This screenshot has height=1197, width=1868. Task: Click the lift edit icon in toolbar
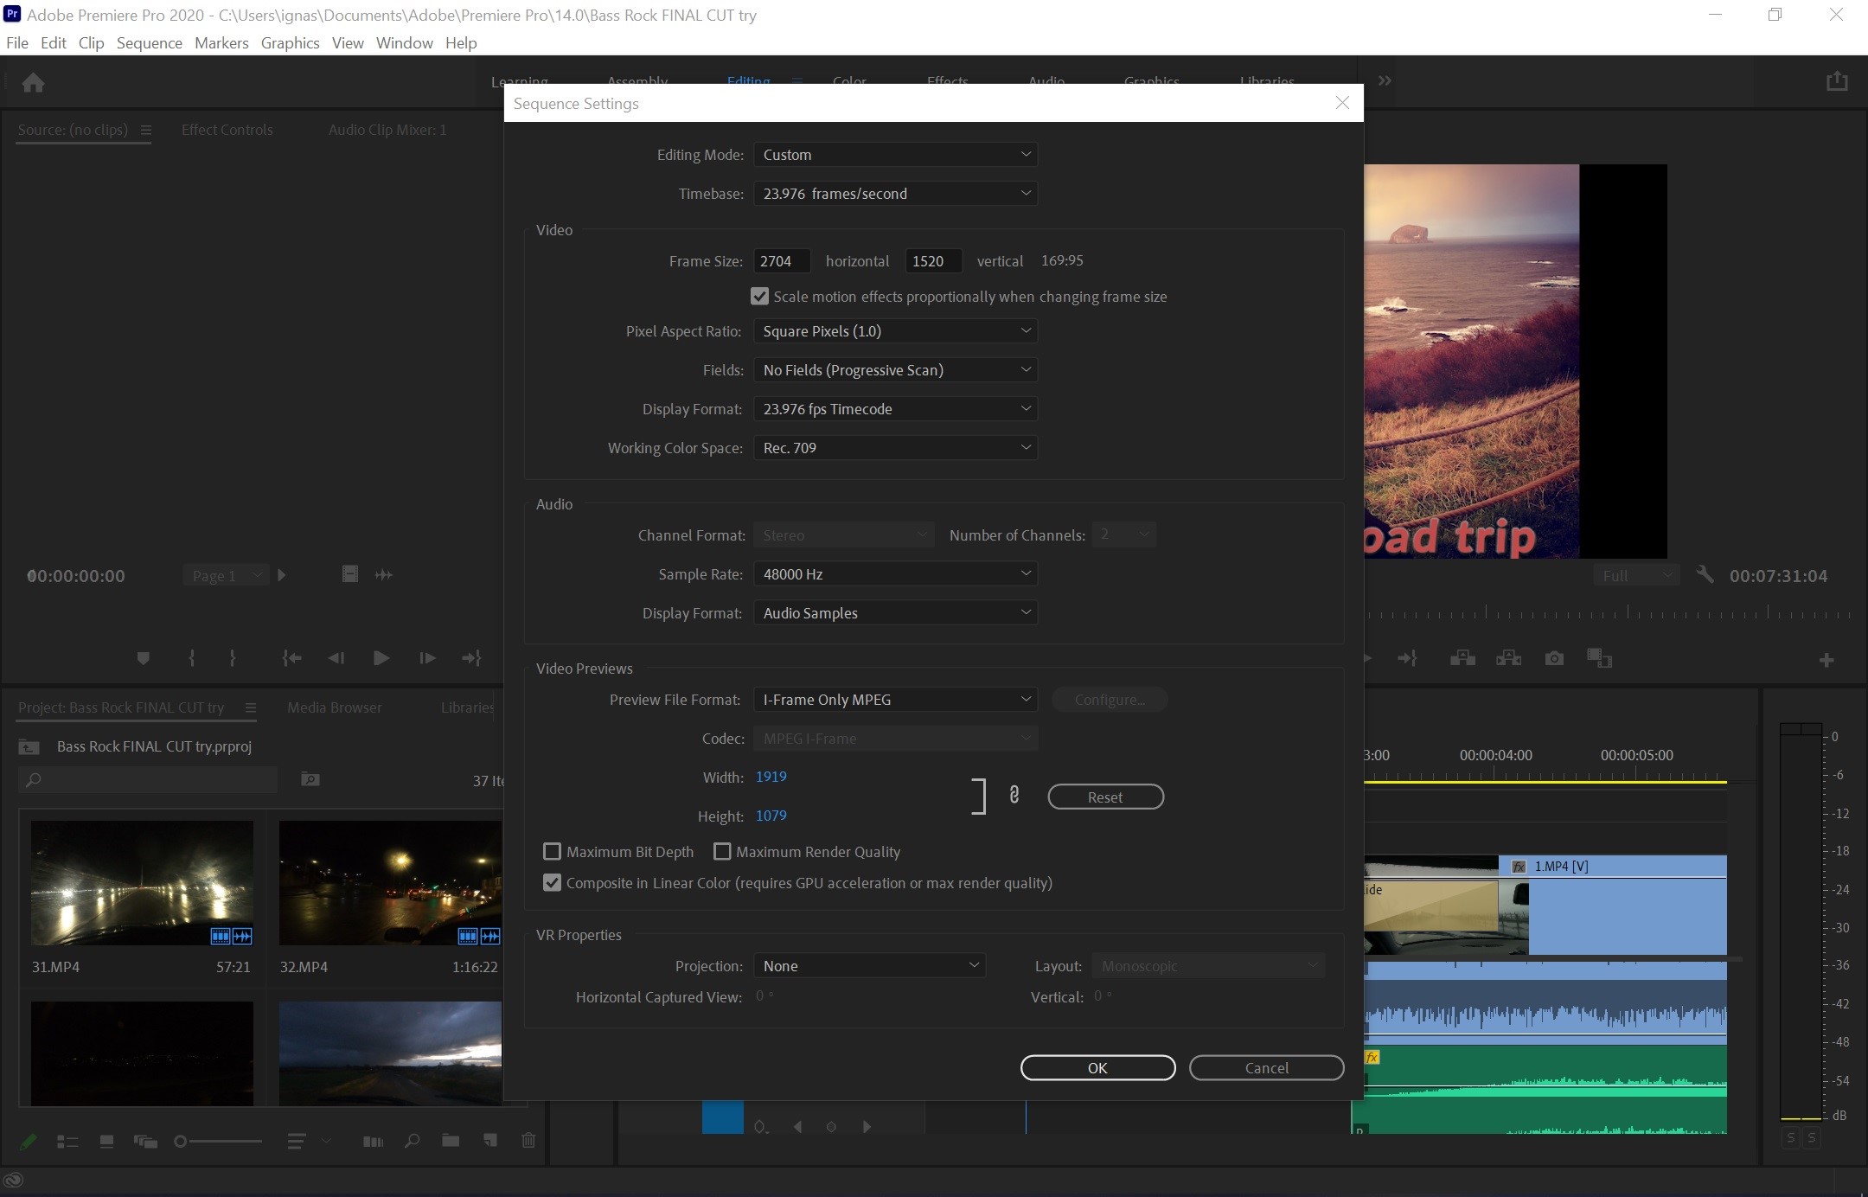coord(1461,659)
